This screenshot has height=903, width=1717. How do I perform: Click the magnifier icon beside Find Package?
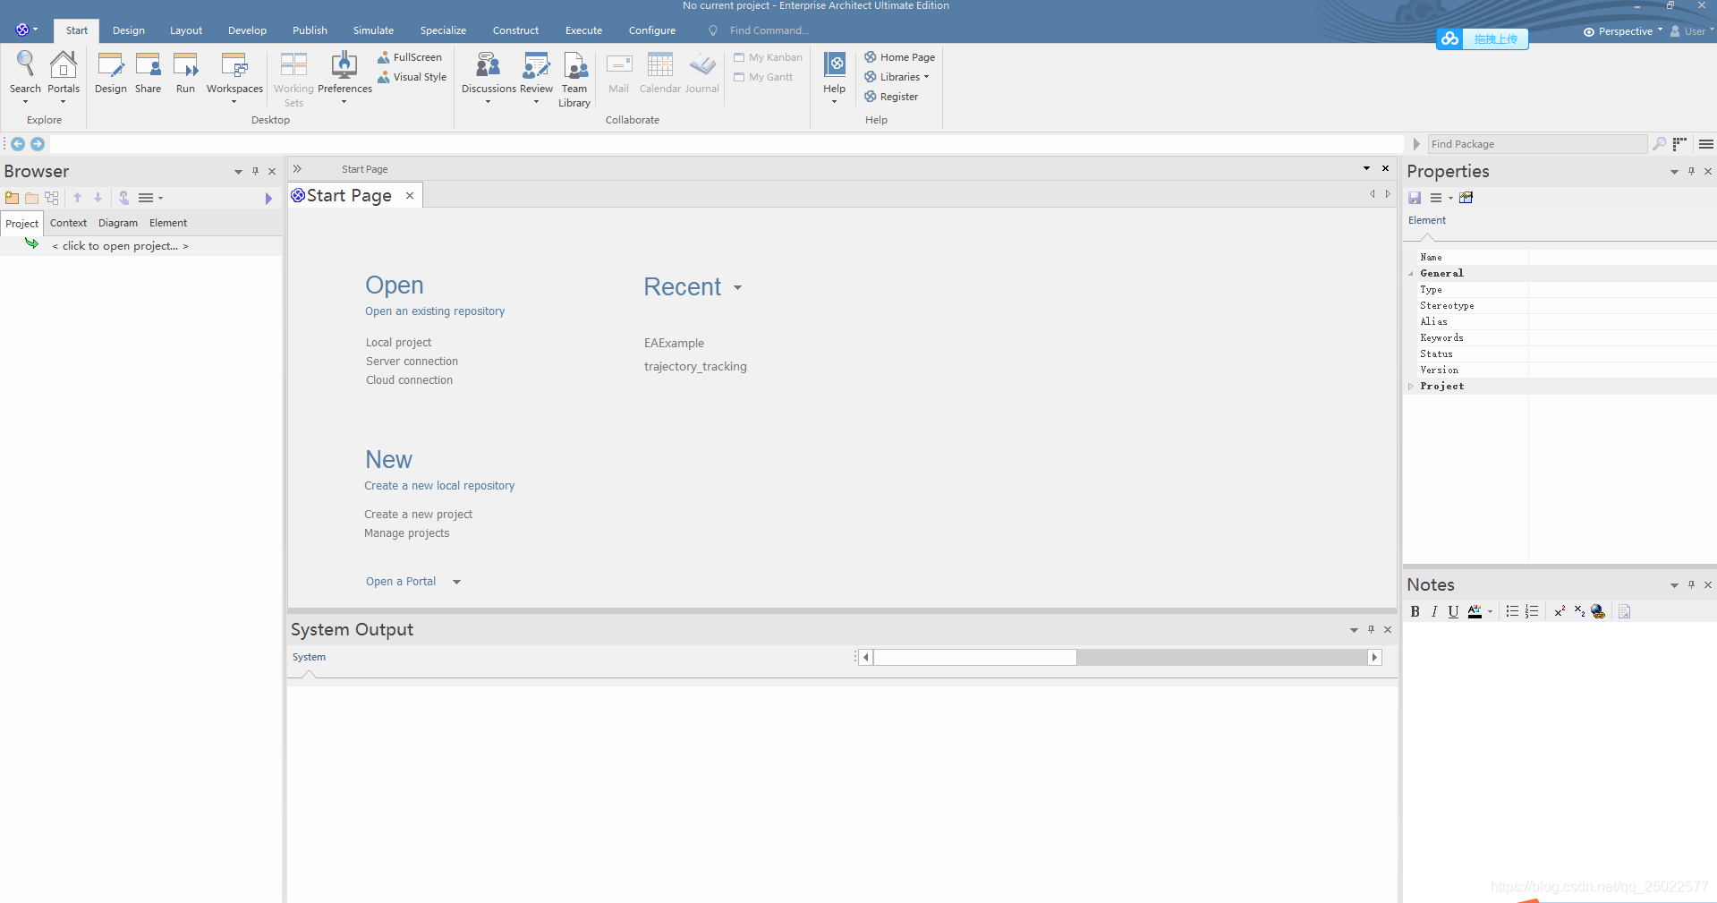[1660, 144]
